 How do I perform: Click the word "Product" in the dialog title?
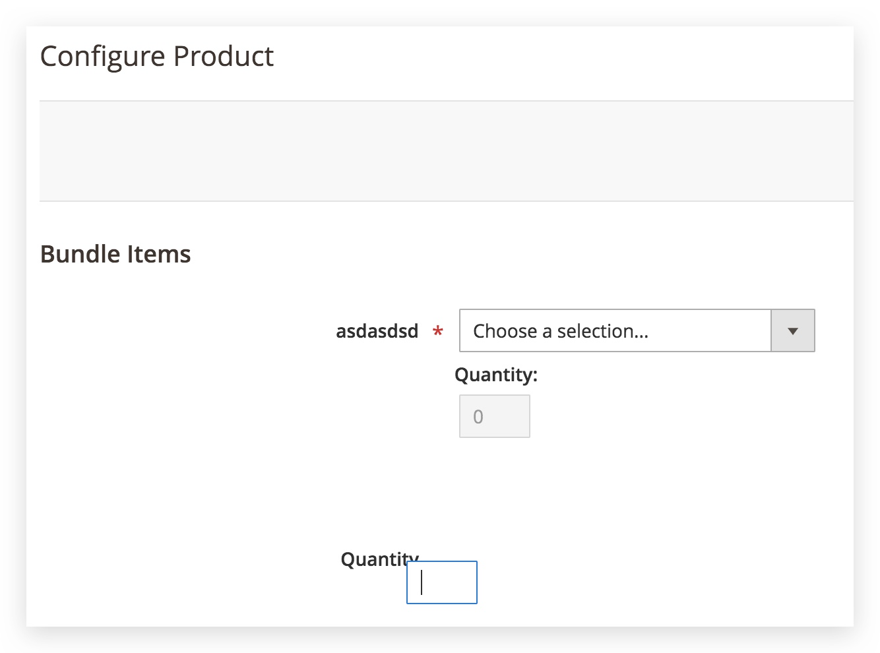(223, 56)
